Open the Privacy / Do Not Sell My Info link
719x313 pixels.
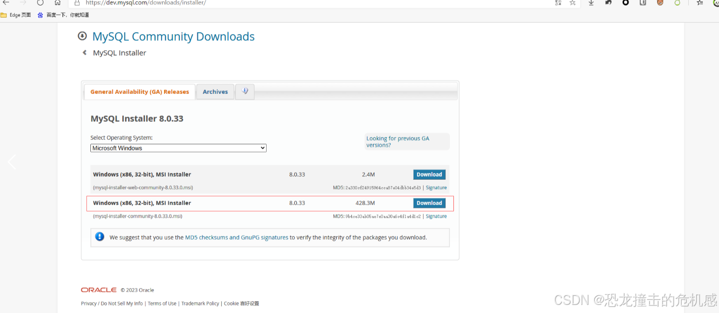(x=112, y=303)
